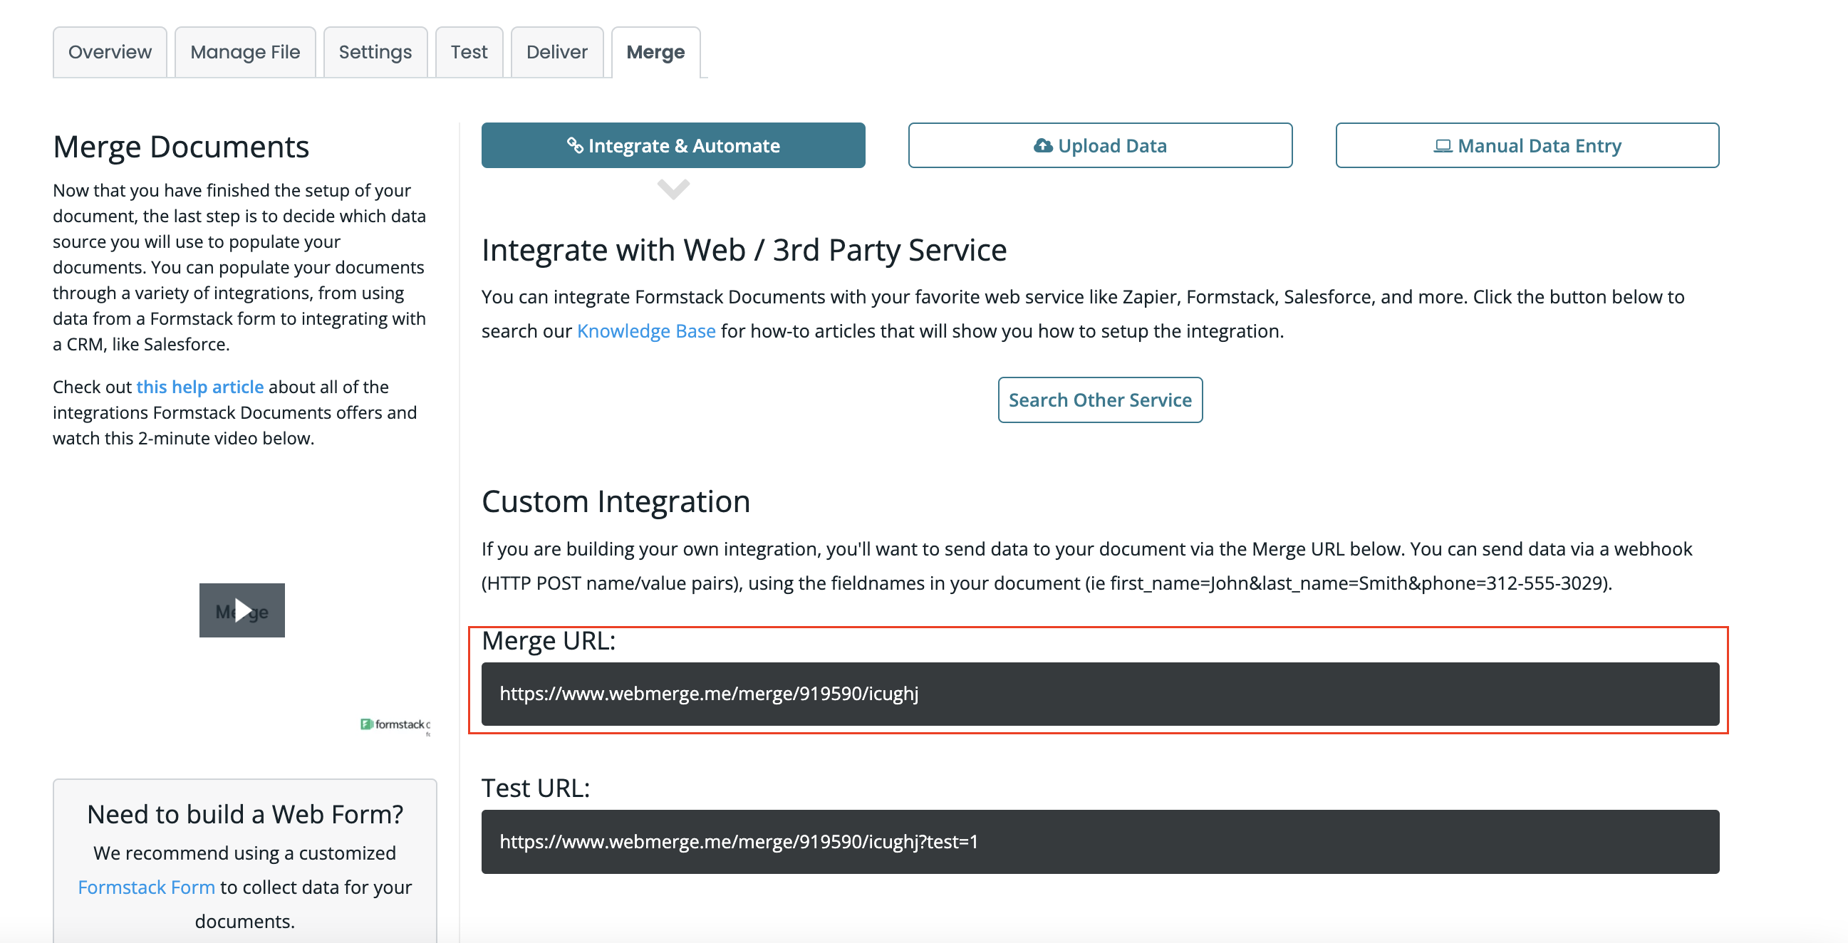Select Manual Data Entry button
The image size is (1848, 943).
pyautogui.click(x=1527, y=145)
